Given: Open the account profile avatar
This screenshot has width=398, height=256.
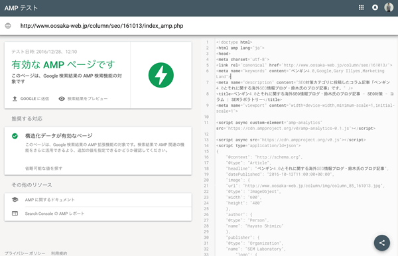Looking at the screenshot, I should coord(389,7).
